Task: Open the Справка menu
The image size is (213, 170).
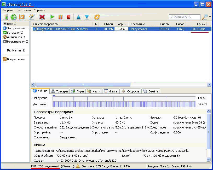Action: [x=39, y=10]
